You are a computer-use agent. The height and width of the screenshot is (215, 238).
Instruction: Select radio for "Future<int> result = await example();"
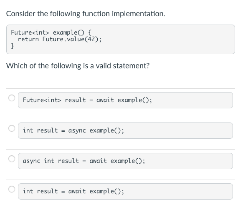(12, 98)
